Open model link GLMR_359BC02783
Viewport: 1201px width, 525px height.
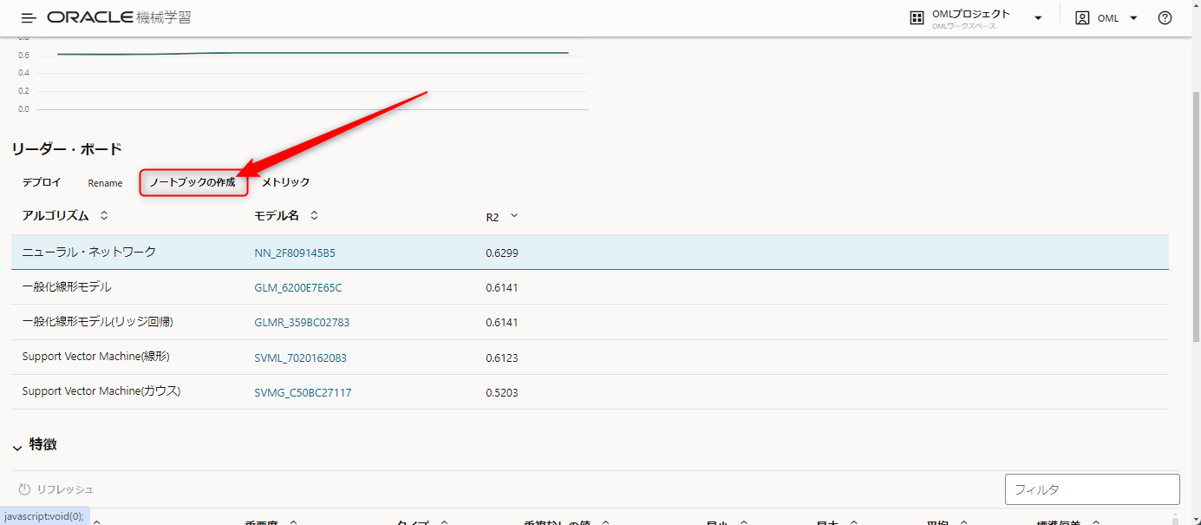point(302,322)
